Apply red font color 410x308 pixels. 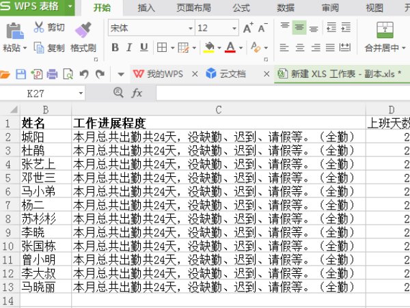(x=230, y=48)
